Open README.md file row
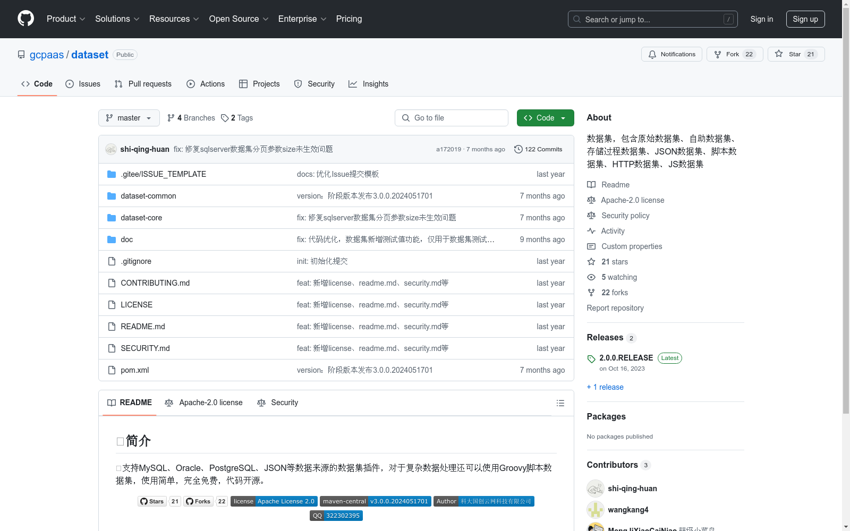850x531 pixels. (336, 327)
